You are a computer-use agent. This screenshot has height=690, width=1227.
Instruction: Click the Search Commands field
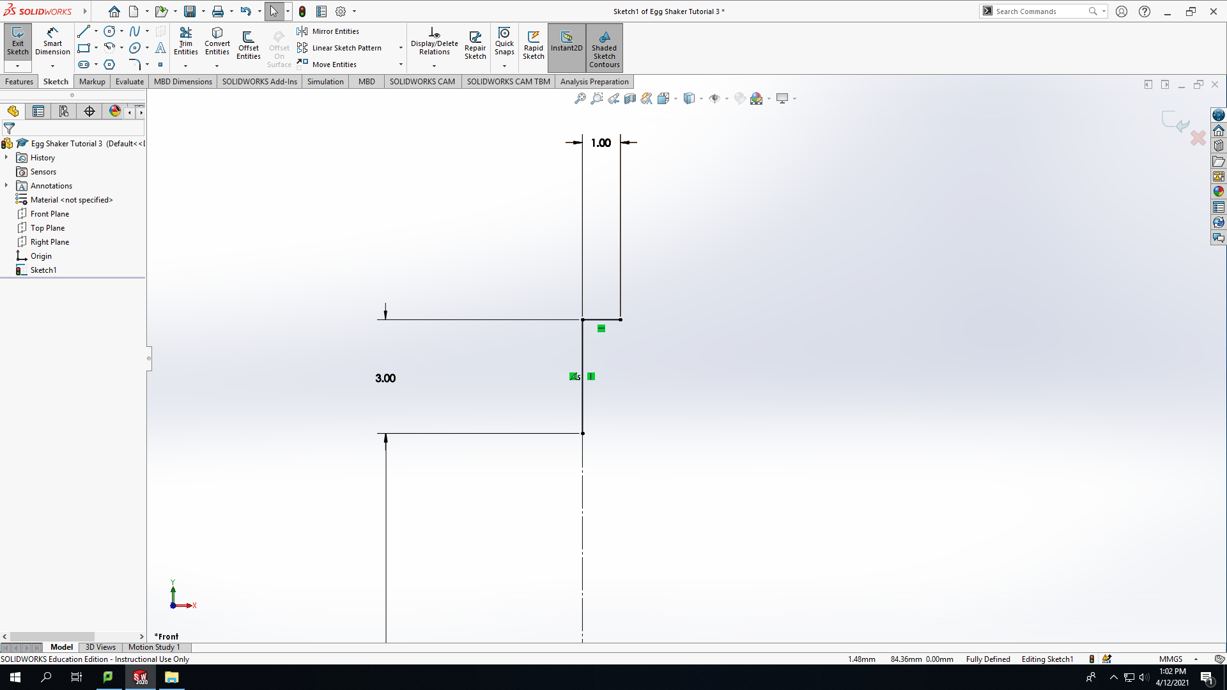click(1042, 11)
